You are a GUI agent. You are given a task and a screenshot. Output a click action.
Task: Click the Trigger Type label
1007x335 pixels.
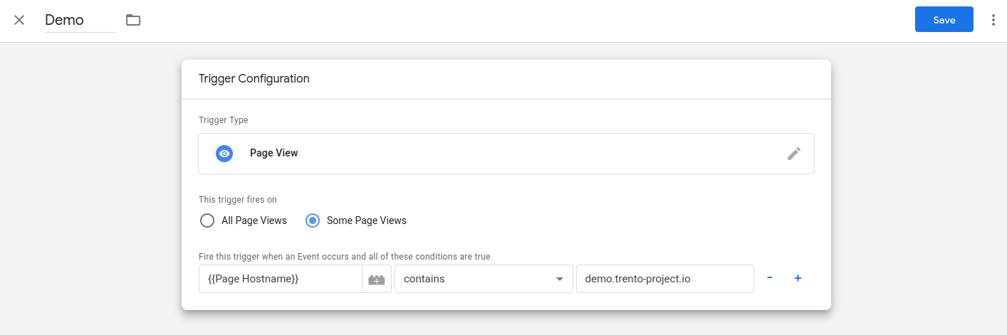coord(224,120)
